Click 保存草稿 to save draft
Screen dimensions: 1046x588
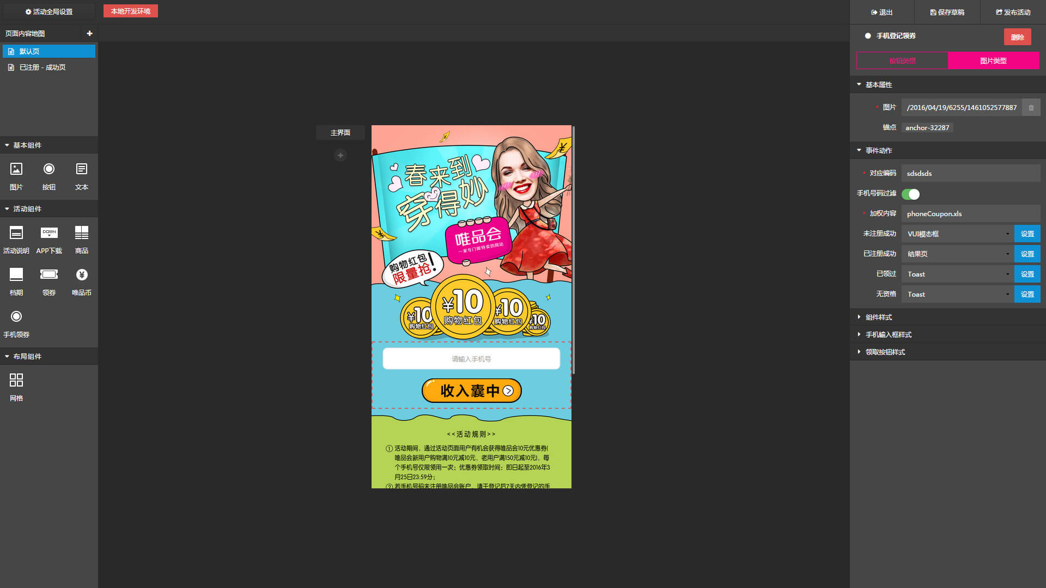(947, 12)
